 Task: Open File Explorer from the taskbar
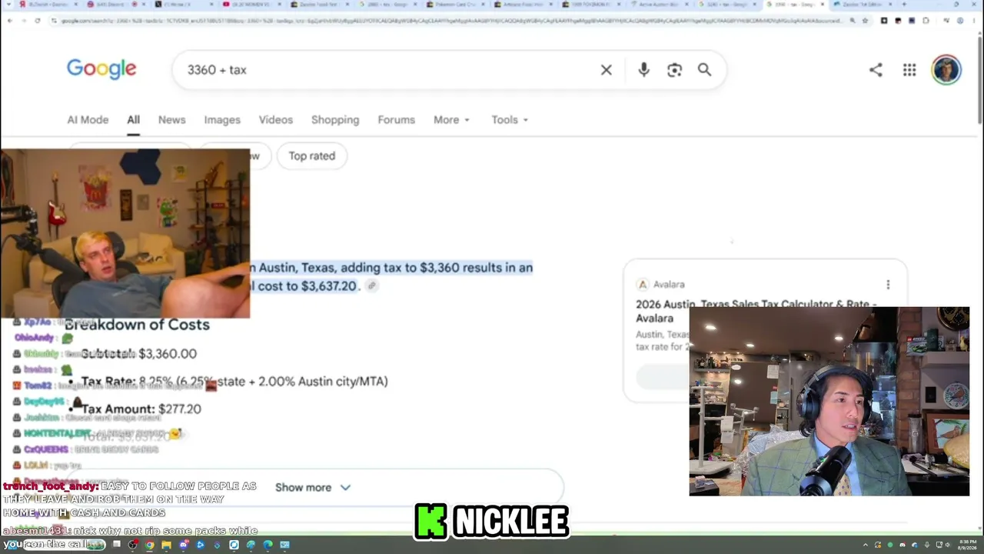click(x=166, y=545)
